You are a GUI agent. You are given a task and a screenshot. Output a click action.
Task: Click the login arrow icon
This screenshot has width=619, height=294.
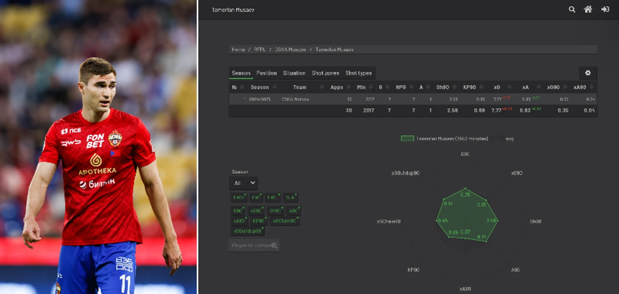[x=605, y=9]
